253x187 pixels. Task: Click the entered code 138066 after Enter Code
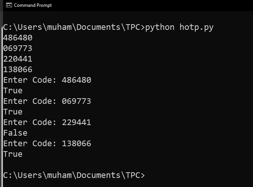(76, 144)
